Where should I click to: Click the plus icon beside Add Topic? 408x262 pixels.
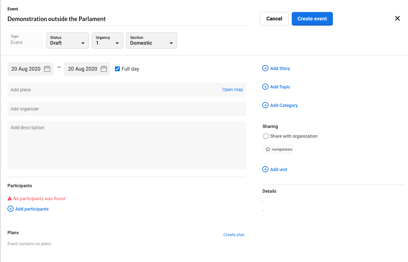[265, 87]
